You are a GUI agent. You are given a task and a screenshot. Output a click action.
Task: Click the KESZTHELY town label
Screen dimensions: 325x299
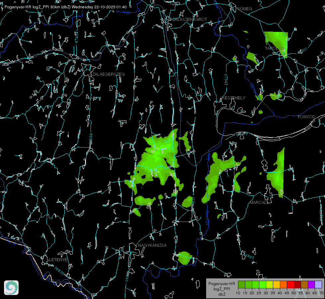pyautogui.click(x=234, y=98)
